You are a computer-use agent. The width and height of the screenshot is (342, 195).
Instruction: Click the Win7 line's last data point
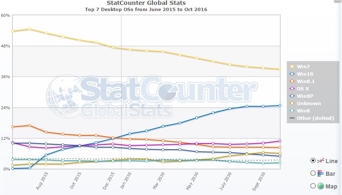click(x=280, y=69)
